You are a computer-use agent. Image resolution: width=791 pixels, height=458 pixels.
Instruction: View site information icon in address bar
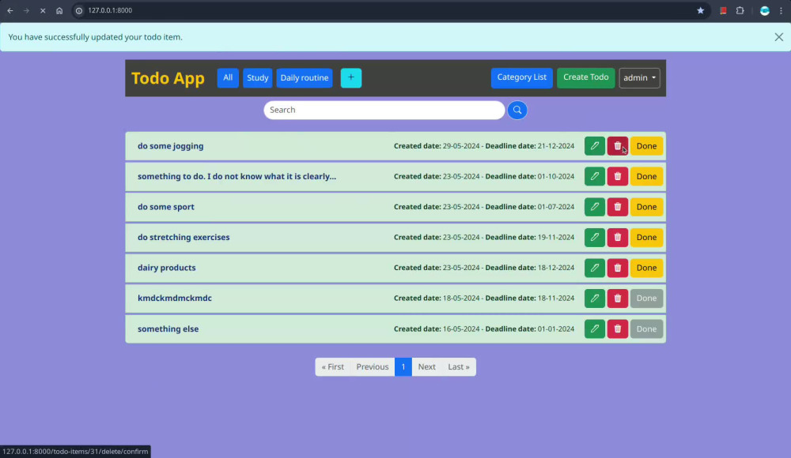[78, 10]
